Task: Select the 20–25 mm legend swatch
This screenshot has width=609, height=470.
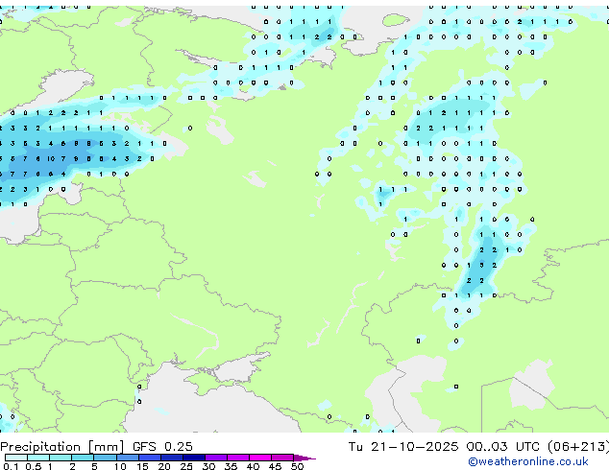Action: pyautogui.click(x=172, y=458)
